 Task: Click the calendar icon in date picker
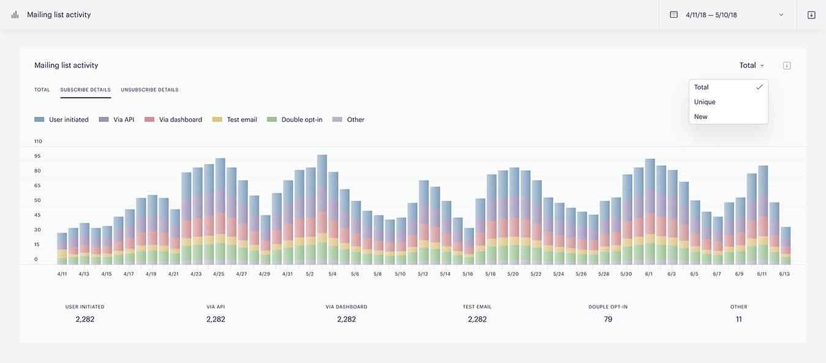(674, 15)
